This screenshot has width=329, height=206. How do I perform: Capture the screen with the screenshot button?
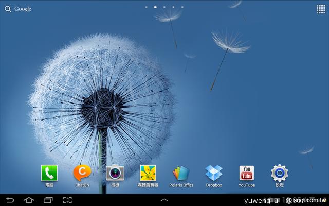[67, 200]
